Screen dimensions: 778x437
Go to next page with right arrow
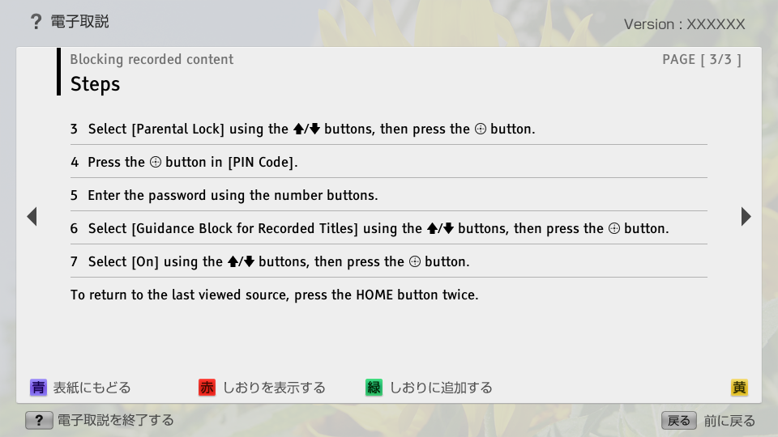click(746, 216)
